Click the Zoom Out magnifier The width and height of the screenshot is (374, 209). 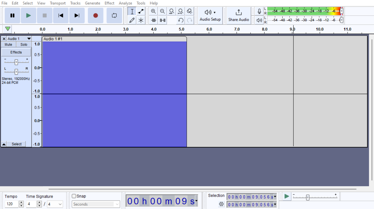click(162, 11)
